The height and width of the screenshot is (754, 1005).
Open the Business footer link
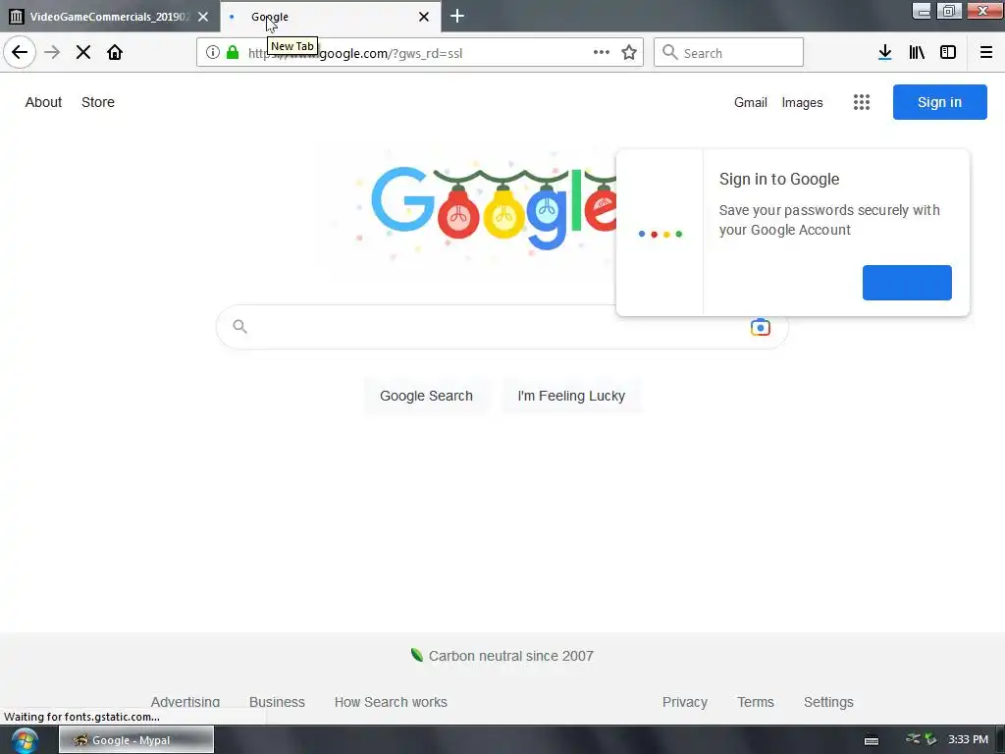pyautogui.click(x=277, y=701)
